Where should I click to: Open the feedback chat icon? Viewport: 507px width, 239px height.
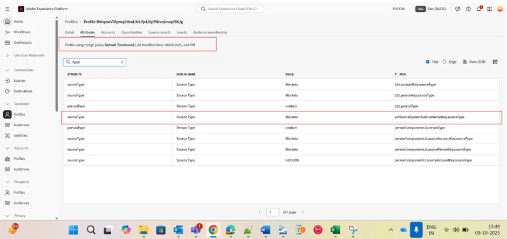click(457, 9)
